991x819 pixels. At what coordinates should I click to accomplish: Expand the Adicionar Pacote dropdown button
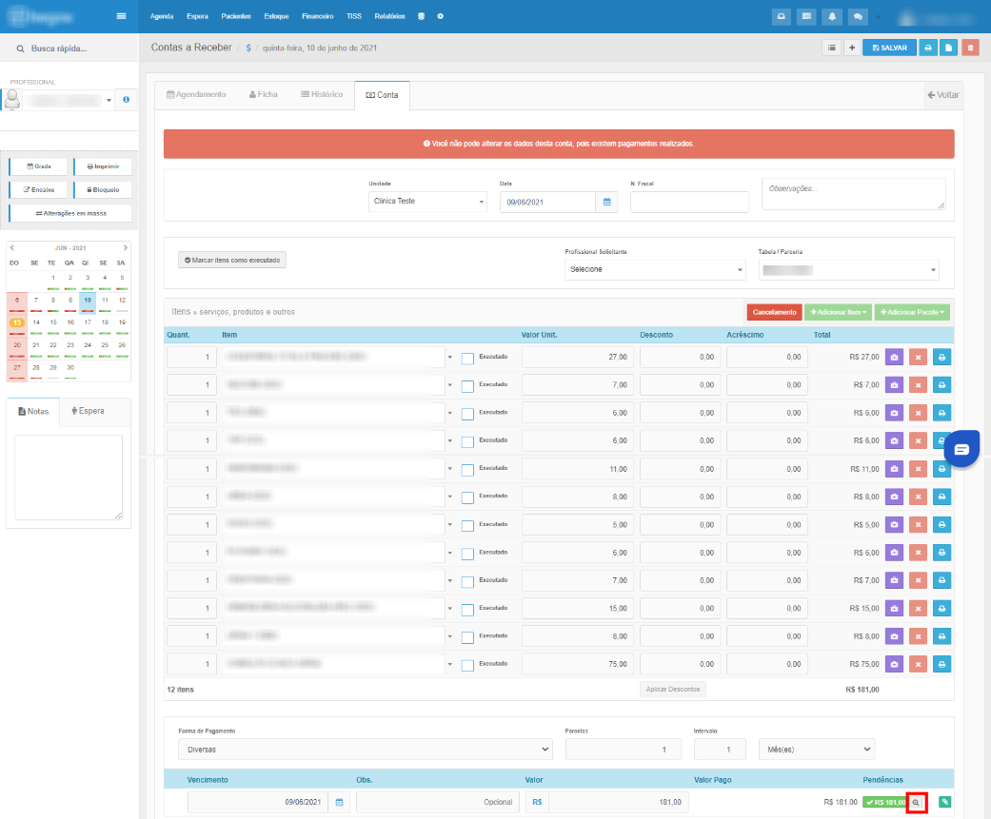pos(912,312)
